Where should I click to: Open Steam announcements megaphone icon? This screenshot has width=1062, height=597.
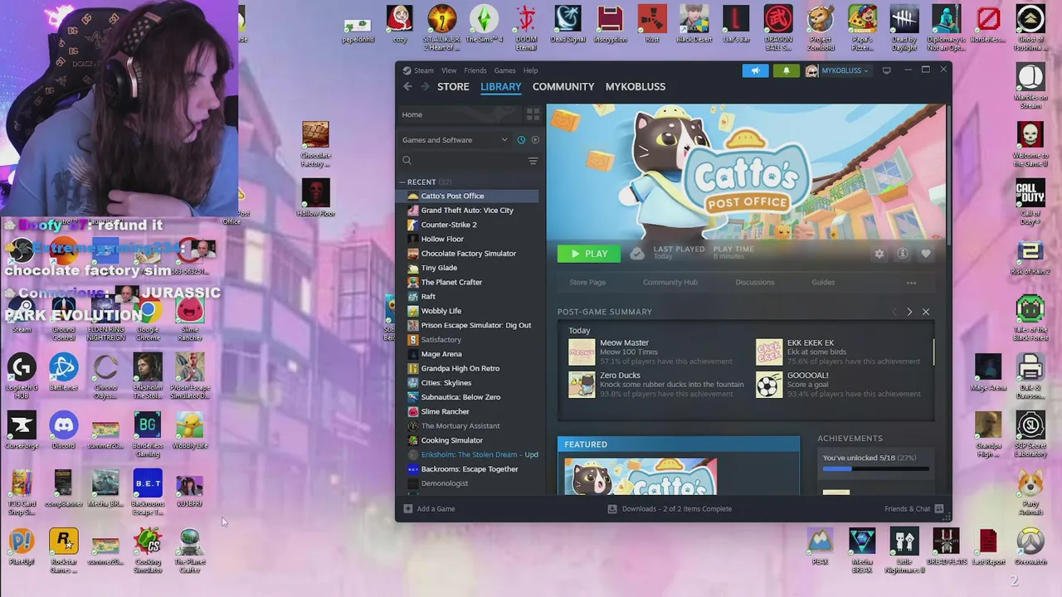[755, 70]
